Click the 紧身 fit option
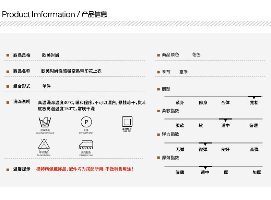The height and width of the screenshot is (200, 271). 180,103
